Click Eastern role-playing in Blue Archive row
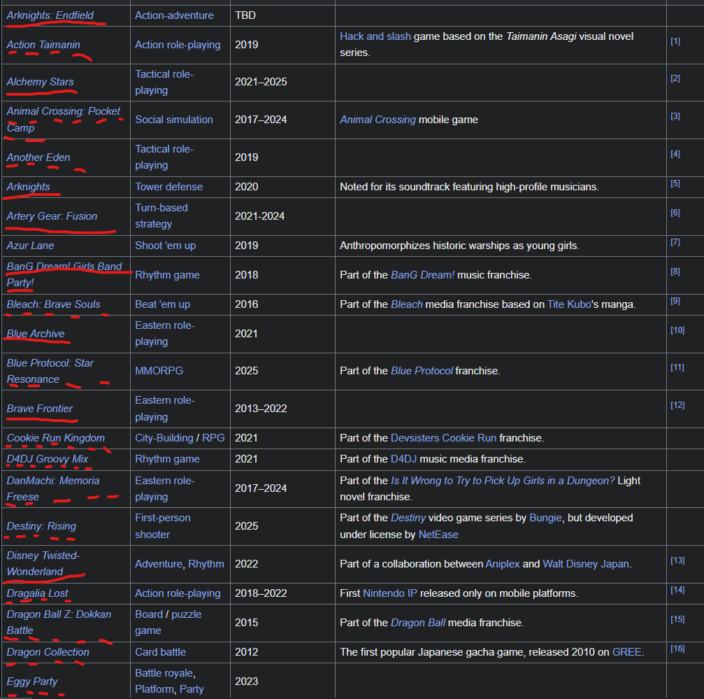Viewport: 704px width, 699px height. point(165,333)
